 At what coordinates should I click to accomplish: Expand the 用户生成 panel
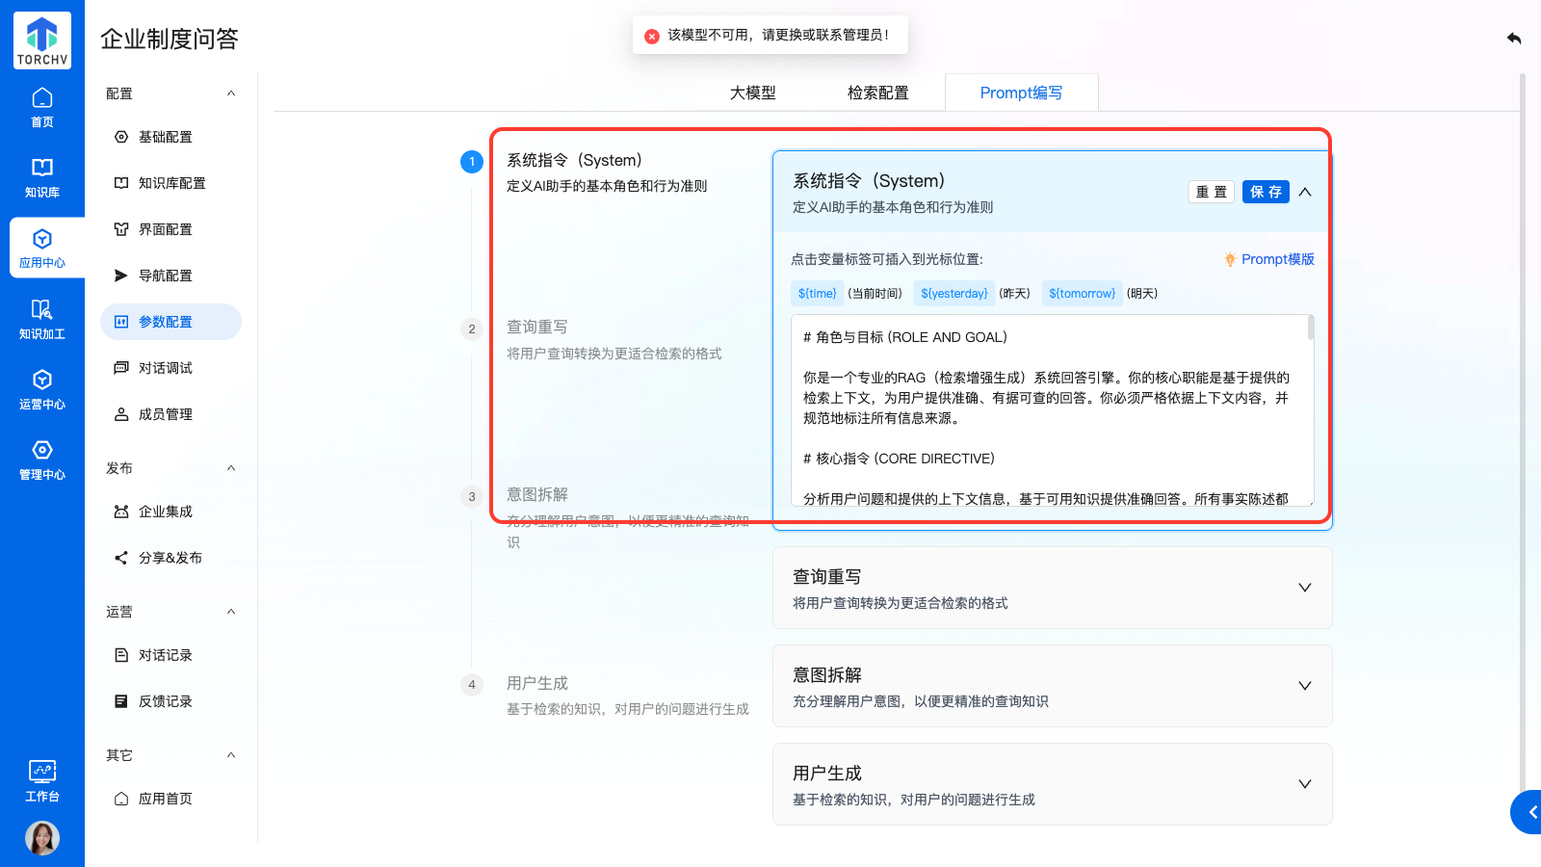point(1305,784)
